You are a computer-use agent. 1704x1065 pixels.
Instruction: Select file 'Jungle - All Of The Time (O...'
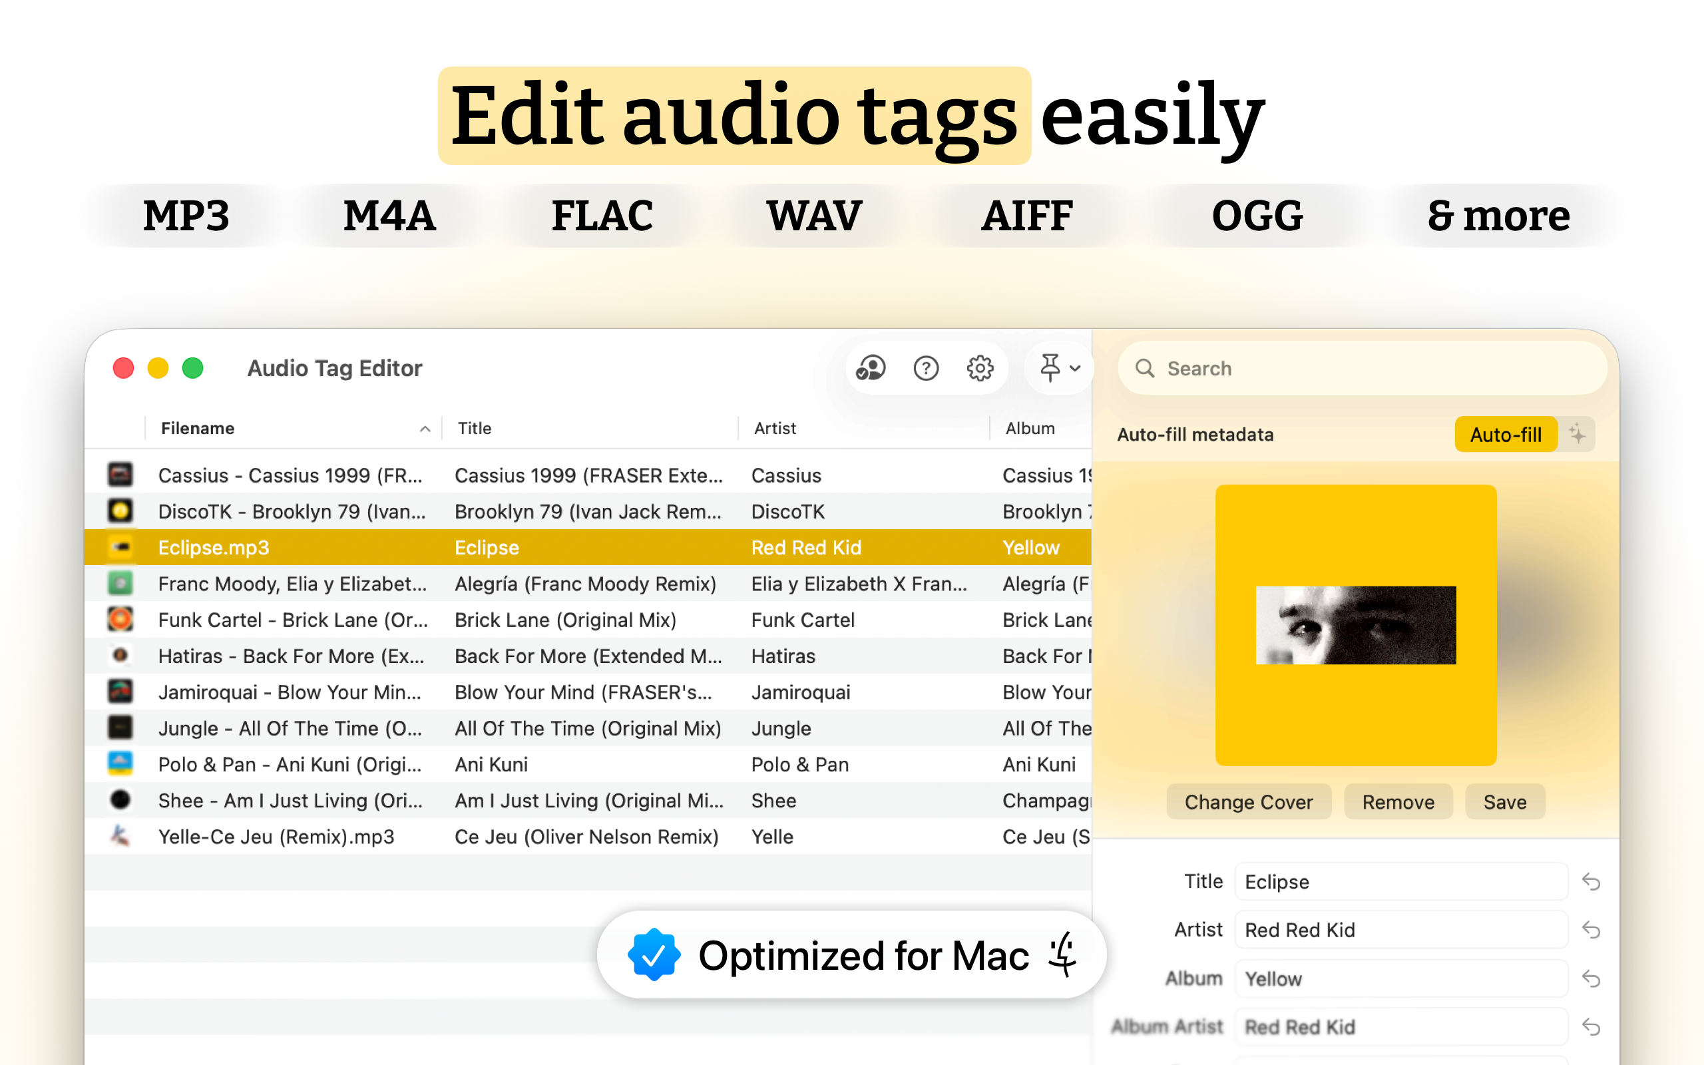[290, 728]
